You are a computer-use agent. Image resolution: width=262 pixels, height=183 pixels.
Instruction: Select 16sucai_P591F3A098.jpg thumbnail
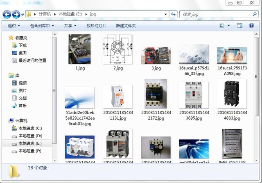pos(232,55)
